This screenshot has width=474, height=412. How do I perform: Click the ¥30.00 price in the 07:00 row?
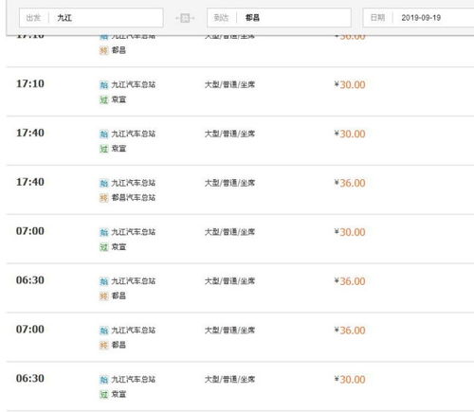[350, 232]
